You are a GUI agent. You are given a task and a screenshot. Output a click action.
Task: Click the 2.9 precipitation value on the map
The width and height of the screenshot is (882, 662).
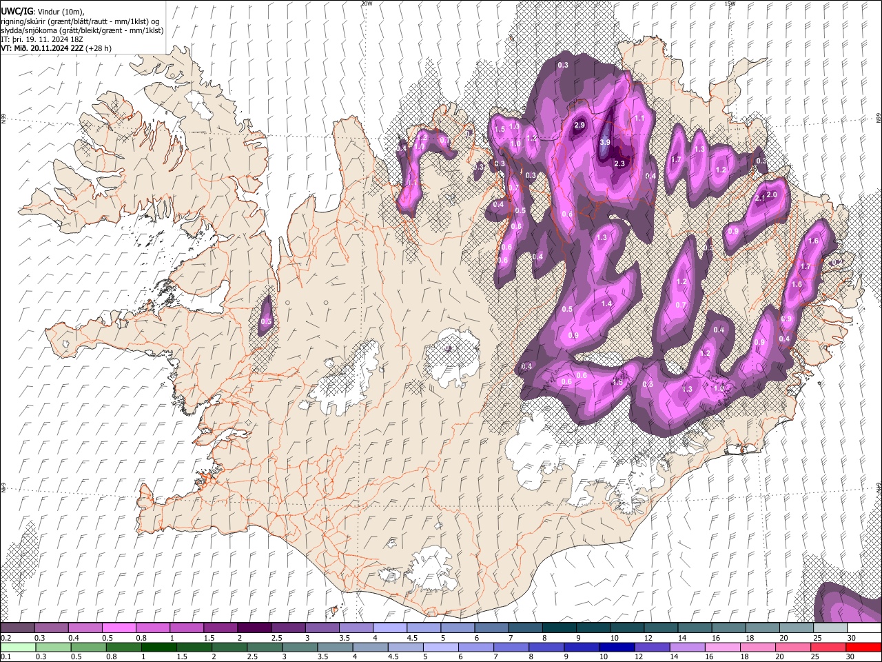pos(580,125)
